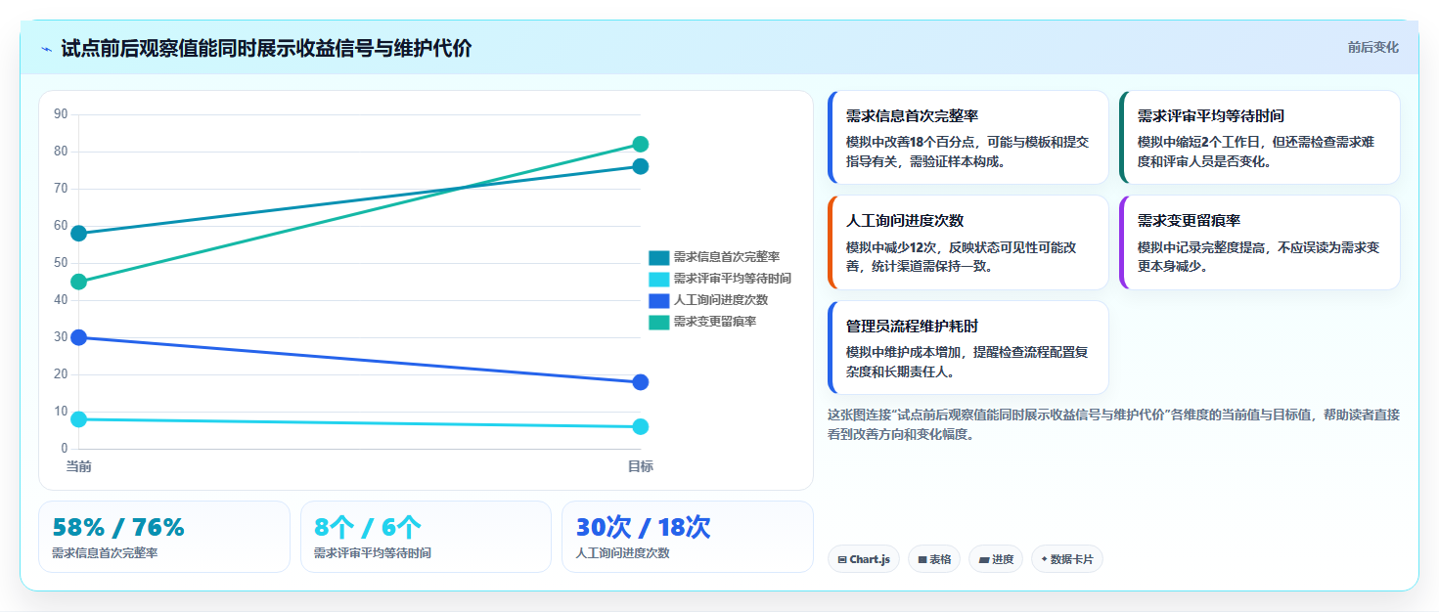Click the 表格 tag pill
The width and height of the screenshot is (1439, 612).
934,559
